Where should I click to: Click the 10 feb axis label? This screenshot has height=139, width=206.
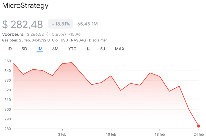click(x=111, y=134)
